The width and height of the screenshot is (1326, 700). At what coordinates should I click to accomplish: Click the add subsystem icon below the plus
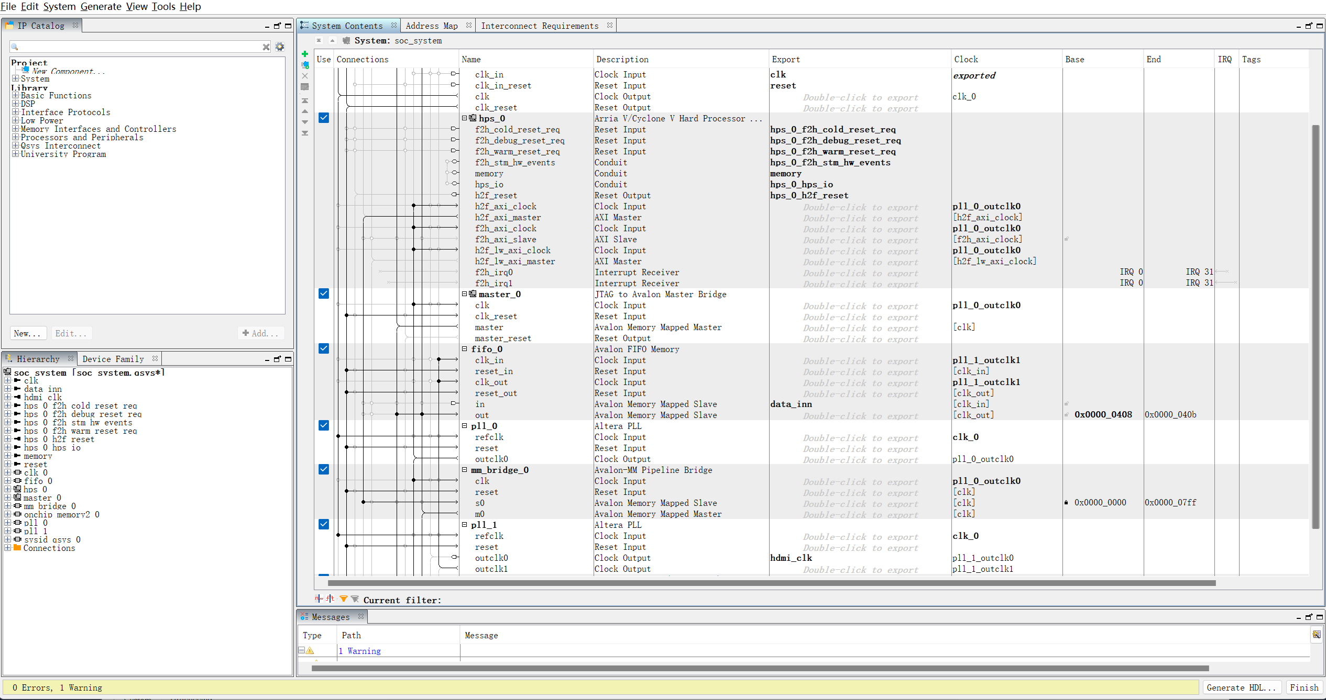tap(305, 65)
